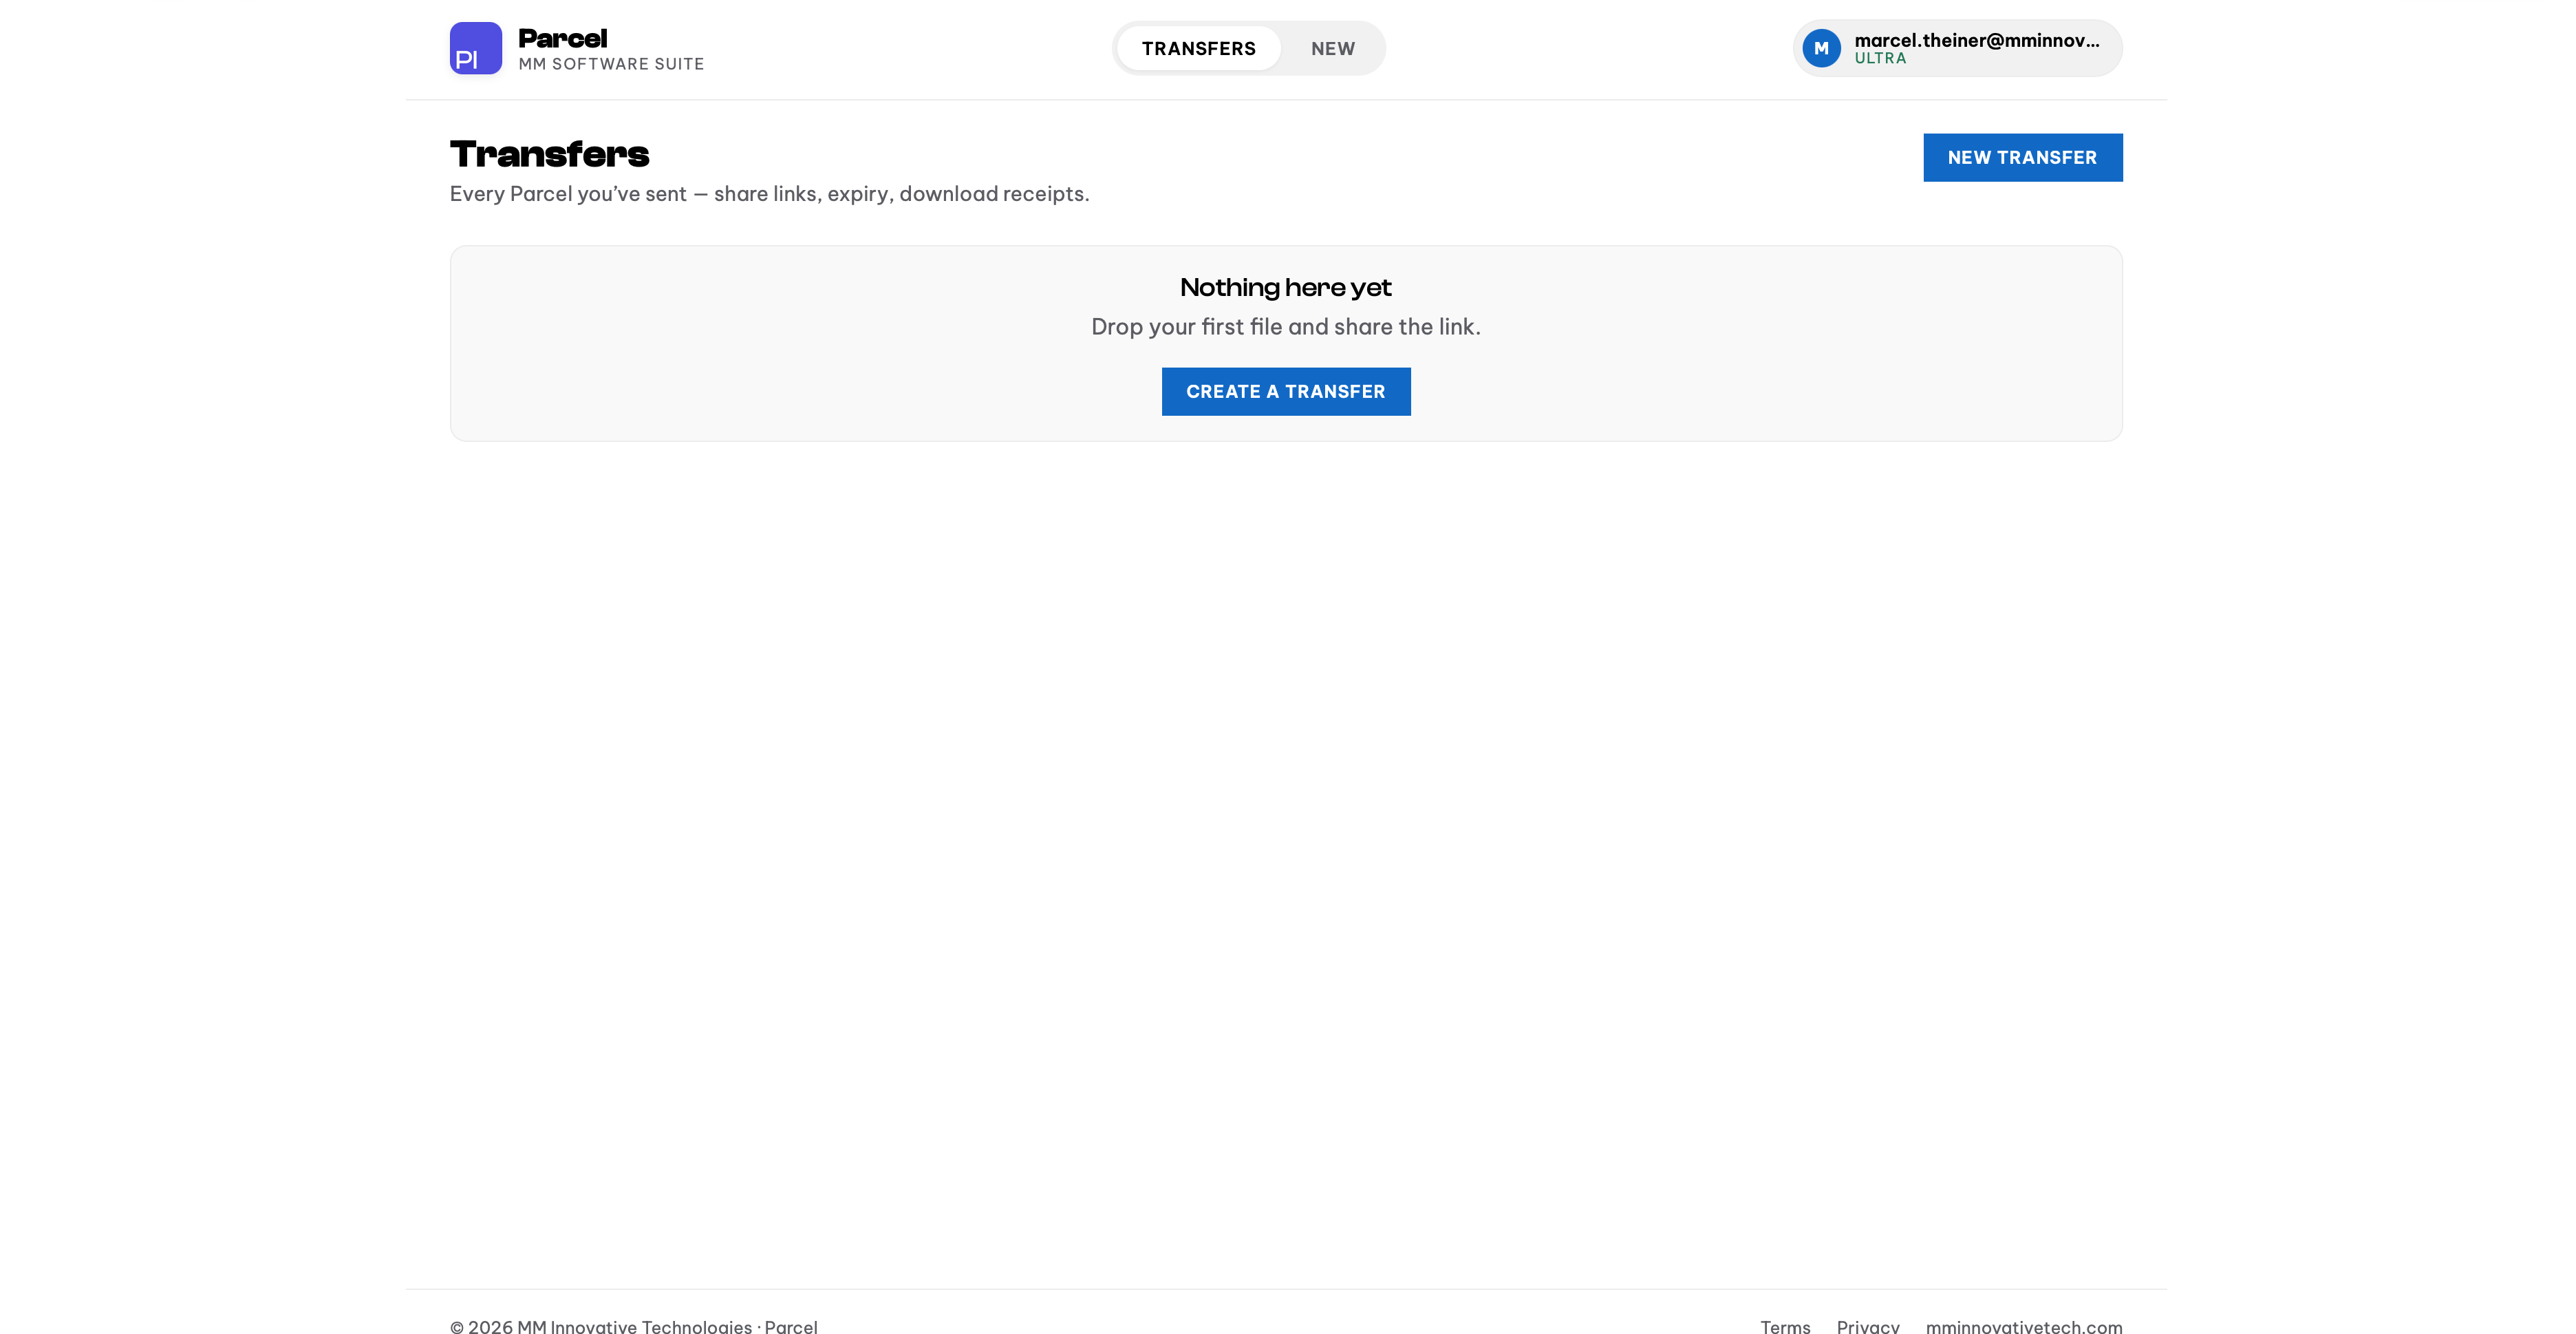The image size is (2576, 1334).
Task: Open the Privacy link in footer
Action: tap(1868, 1326)
